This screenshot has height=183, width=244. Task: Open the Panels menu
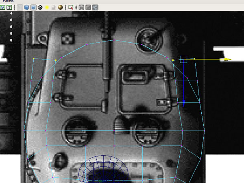(8, 1)
